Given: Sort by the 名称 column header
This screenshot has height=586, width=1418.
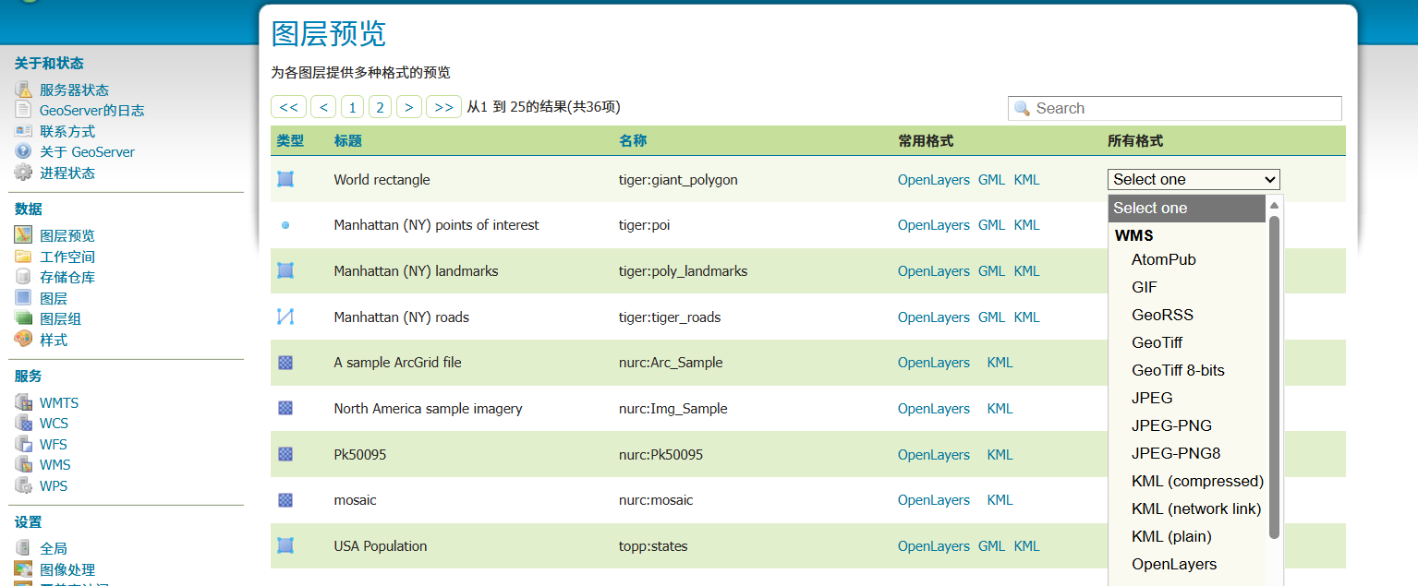Looking at the screenshot, I should pos(633,141).
